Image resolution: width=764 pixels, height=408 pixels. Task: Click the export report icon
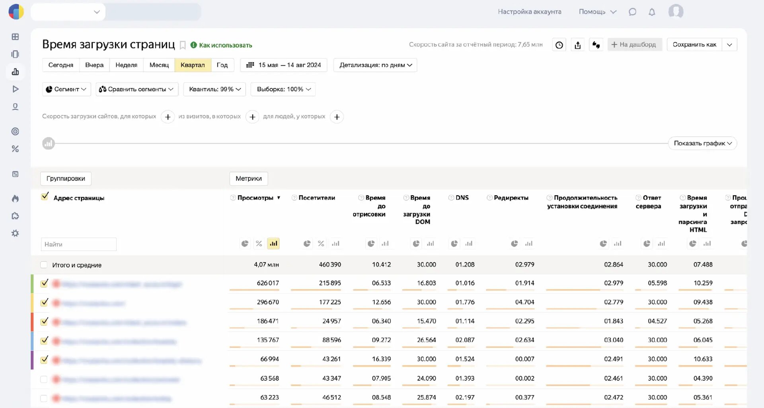click(x=577, y=45)
